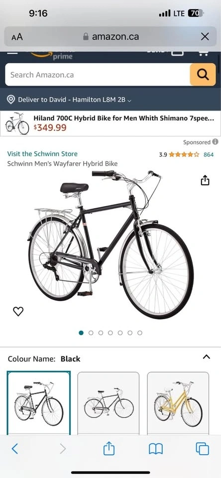Open Deliver to David location selector
The width and height of the screenshot is (221, 478).
click(x=69, y=100)
